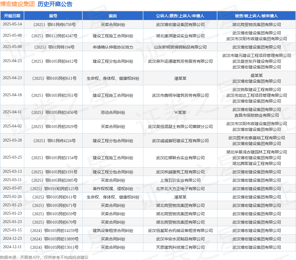This screenshot has height=260, width=296.
Task: Click defendant 武汉圆禾宏泰基础工程有限公司
Action: click(x=257, y=138)
